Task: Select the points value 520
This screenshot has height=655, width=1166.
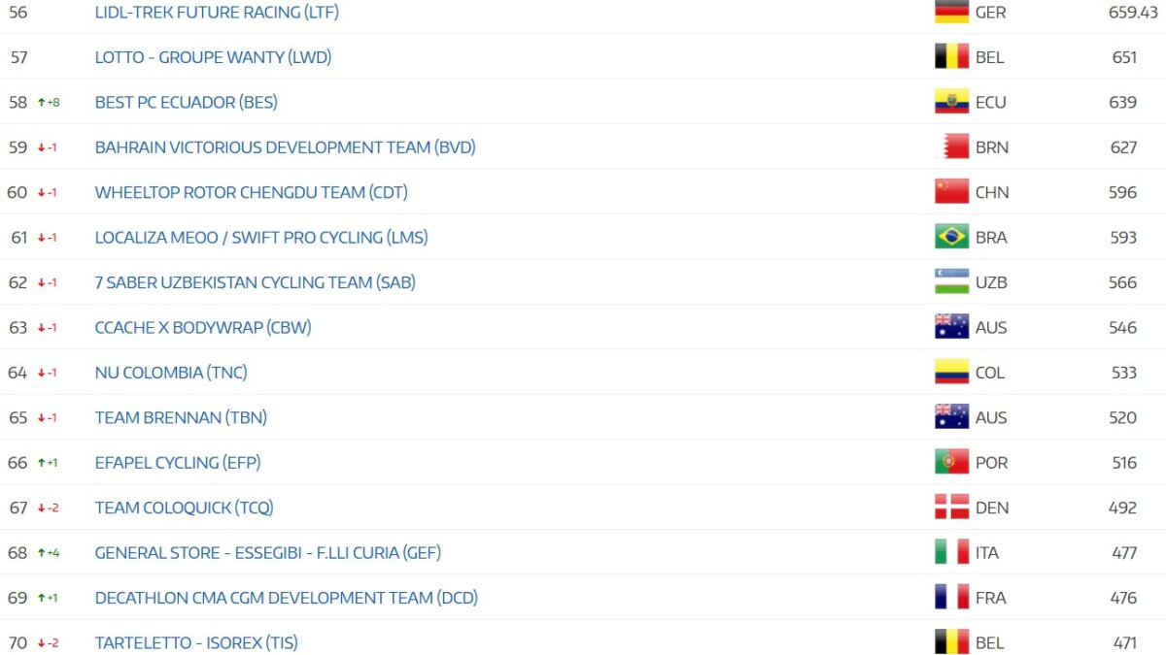Action: click(1123, 417)
